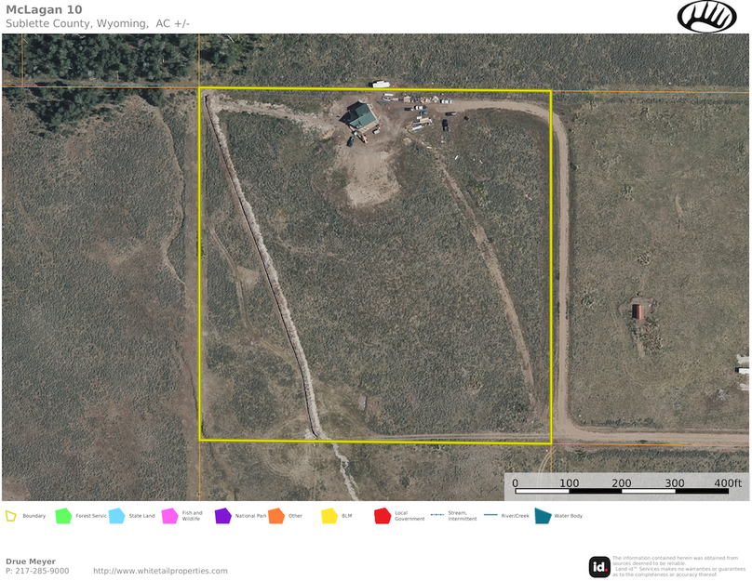
Task: Click the orange Other legend swatch
Action: pos(275,515)
